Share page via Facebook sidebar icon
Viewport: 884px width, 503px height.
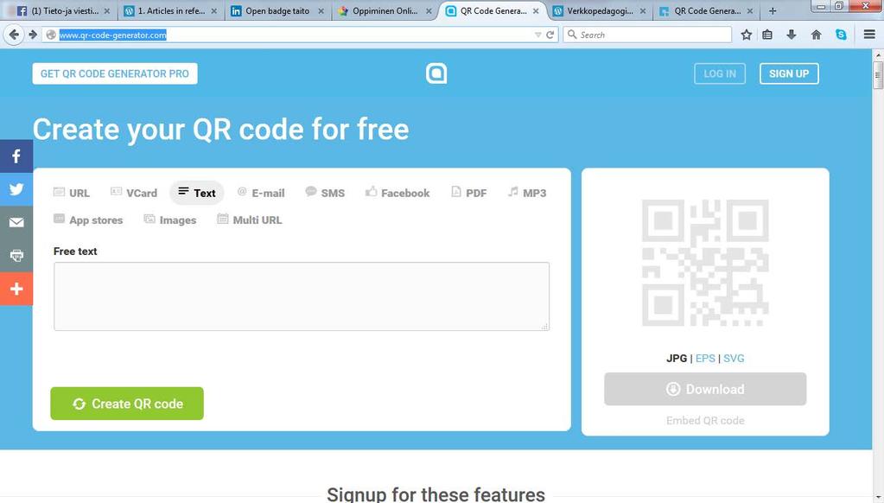point(16,156)
